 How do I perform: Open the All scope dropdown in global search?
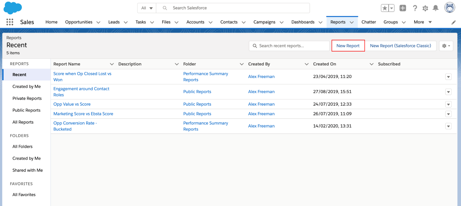tap(146, 8)
